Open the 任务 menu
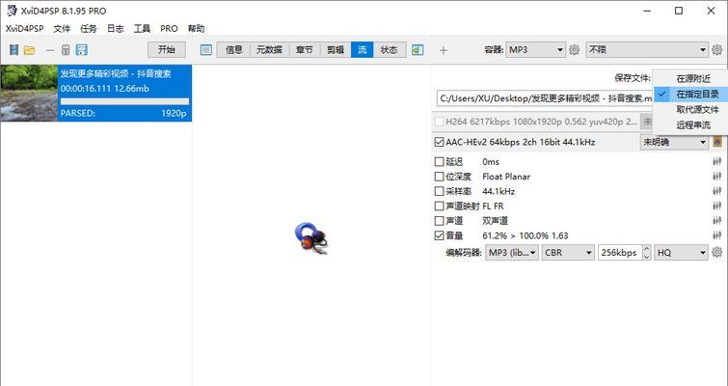Viewport: 728px width, 386px height. [88, 28]
